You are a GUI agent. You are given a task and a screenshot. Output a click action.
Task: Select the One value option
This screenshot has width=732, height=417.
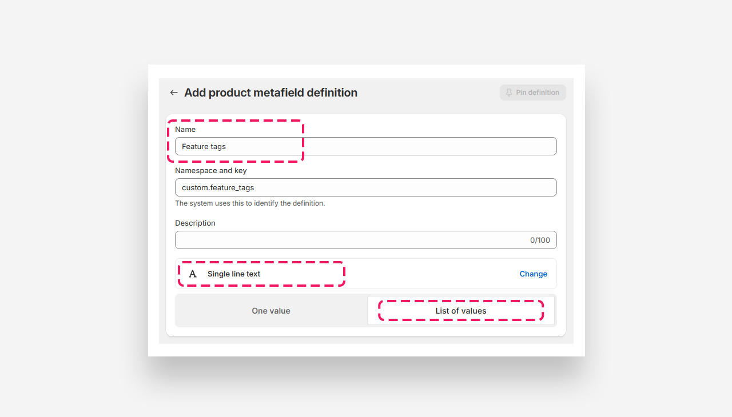pyautogui.click(x=271, y=311)
